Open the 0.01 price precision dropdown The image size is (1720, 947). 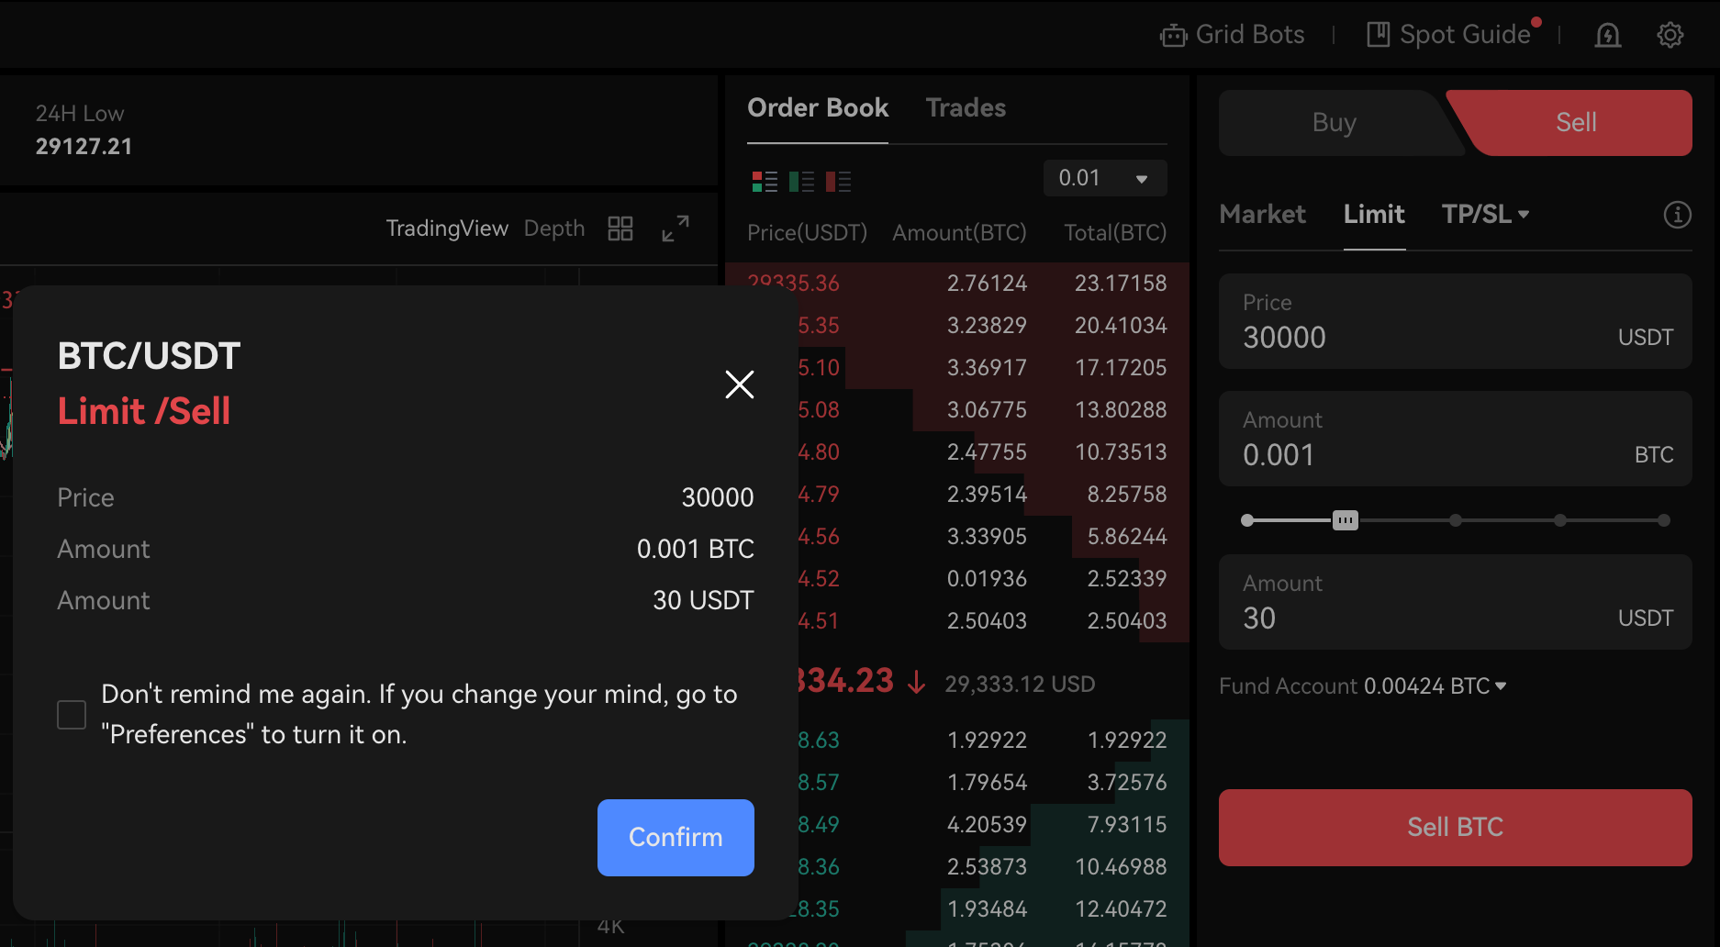tap(1104, 178)
